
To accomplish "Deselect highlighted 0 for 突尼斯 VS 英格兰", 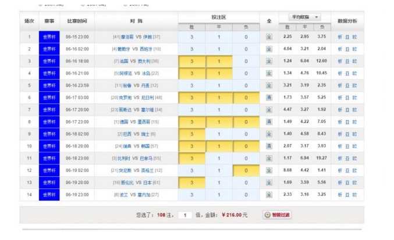I will pyautogui.click(x=246, y=170).
